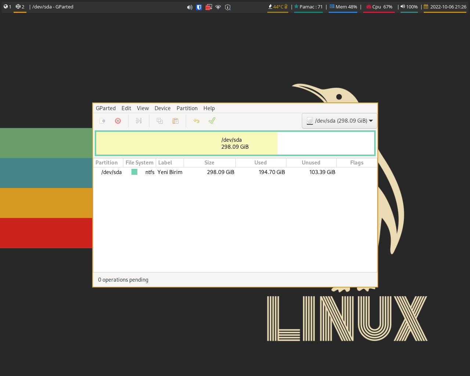Click the Size column header
This screenshot has width=470, height=376.
[209, 163]
